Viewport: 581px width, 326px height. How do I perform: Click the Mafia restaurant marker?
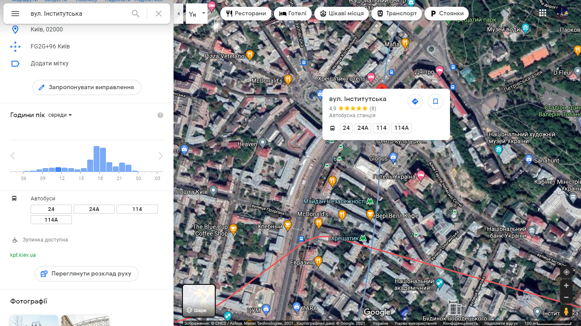(404, 43)
